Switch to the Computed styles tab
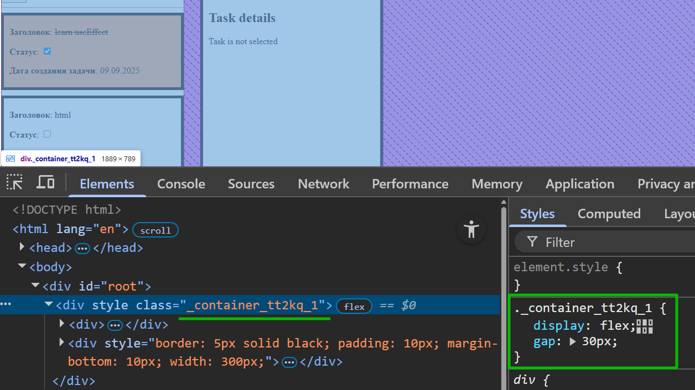The width and height of the screenshot is (695, 390). click(x=609, y=214)
